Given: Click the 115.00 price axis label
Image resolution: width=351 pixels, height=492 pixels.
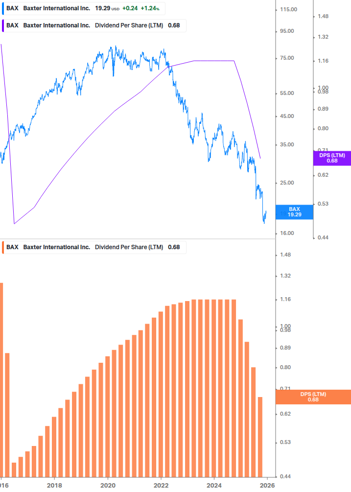Looking at the screenshot, I should [288, 9].
